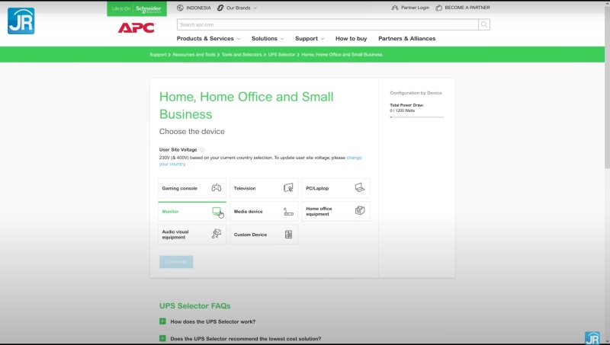Click Support in the breadcrumb

pyautogui.click(x=158, y=55)
